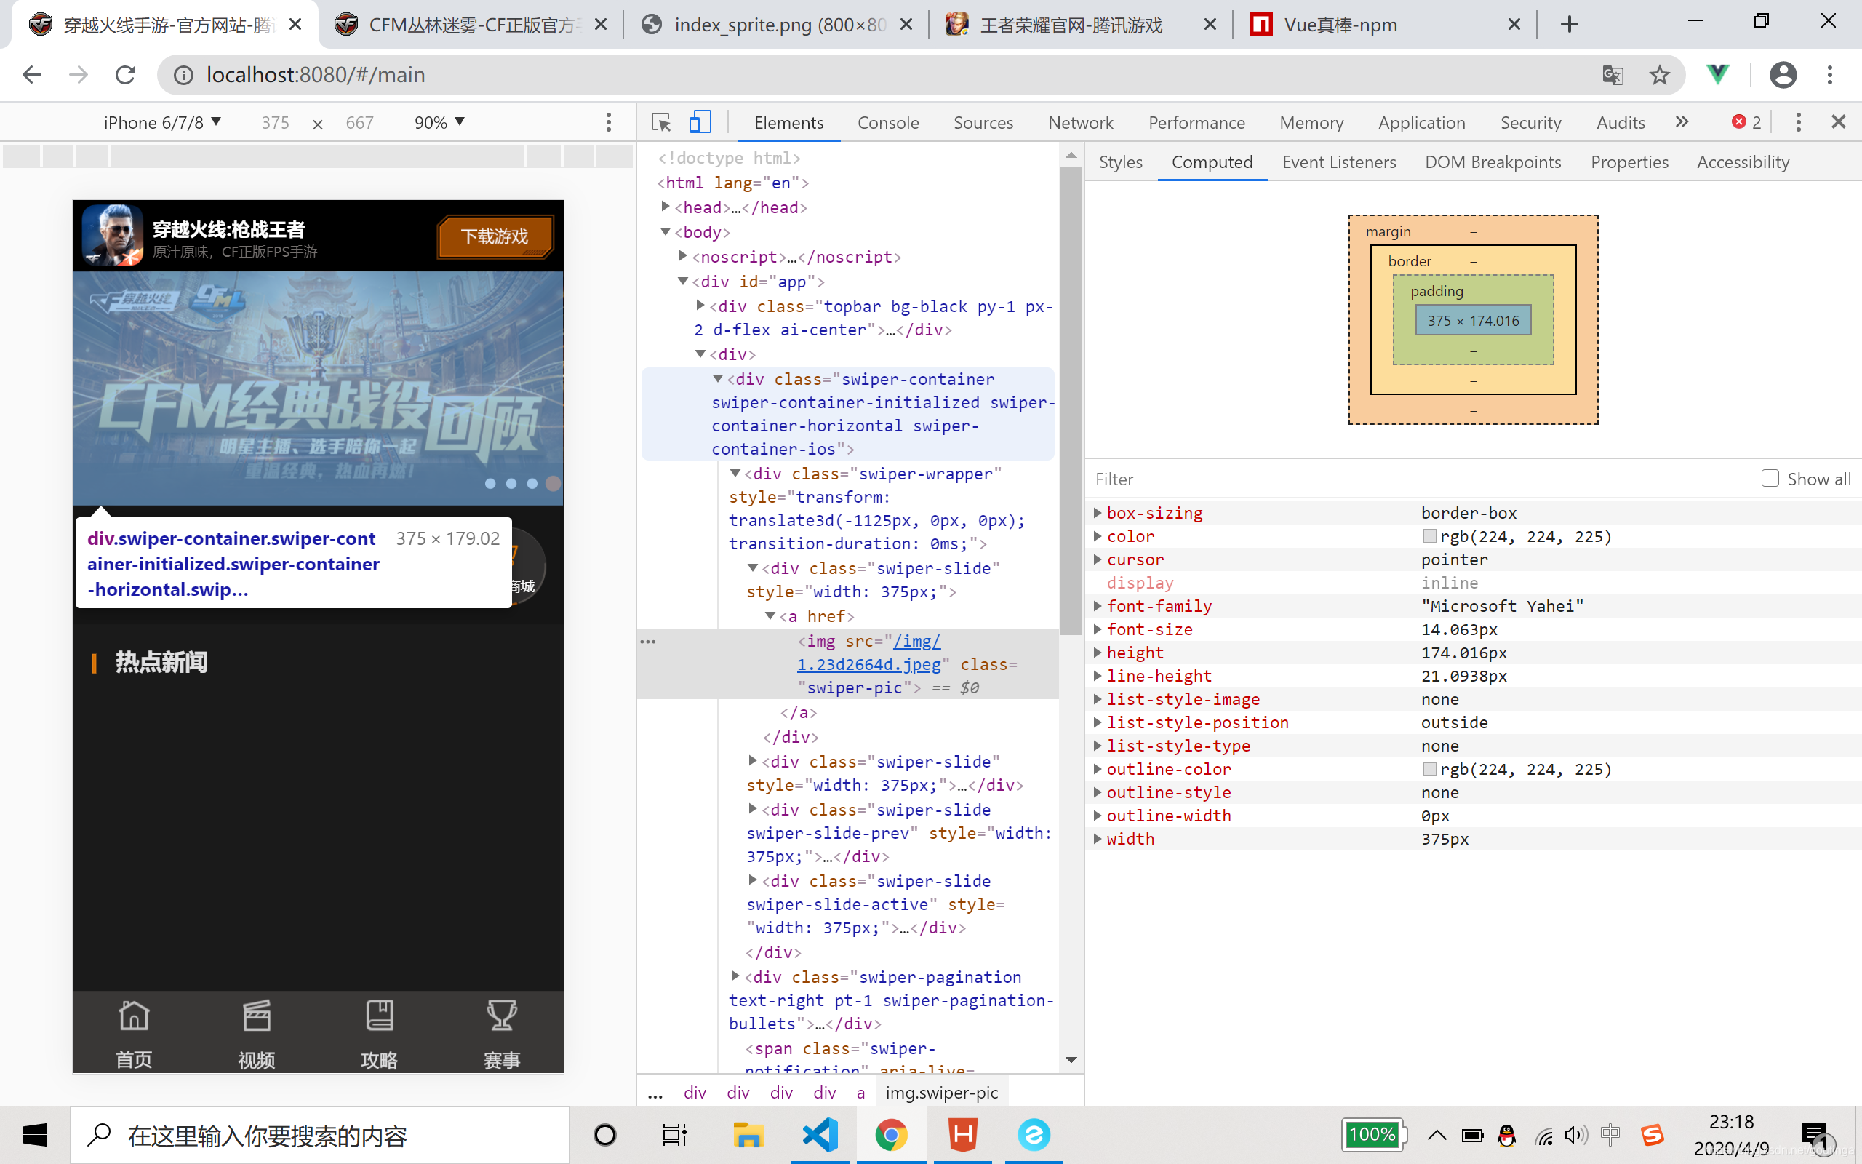Tap the 视频 video icon in bottom nav

click(256, 1016)
